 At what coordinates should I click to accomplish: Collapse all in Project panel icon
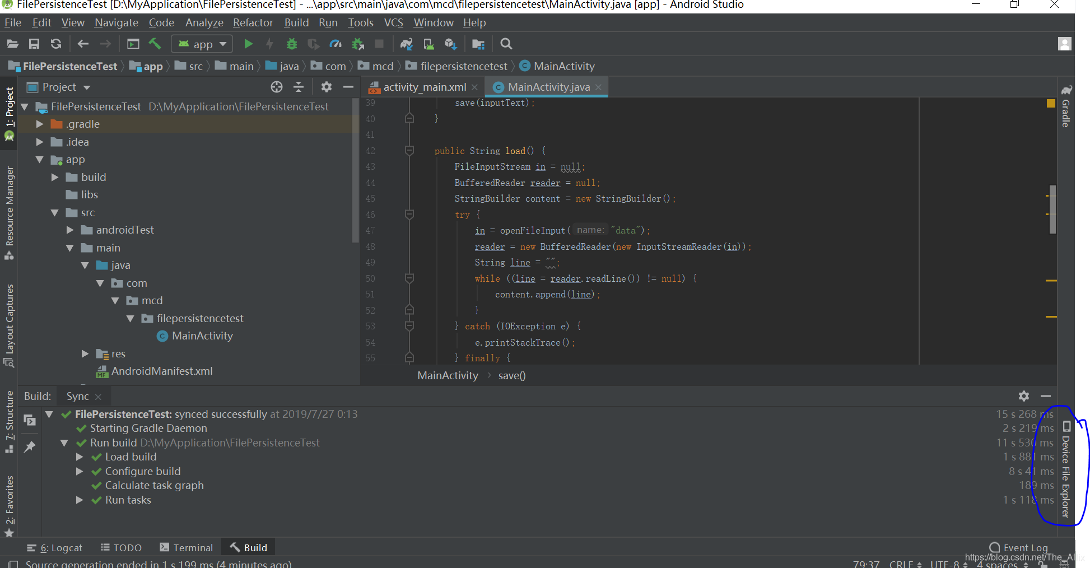[x=299, y=87]
